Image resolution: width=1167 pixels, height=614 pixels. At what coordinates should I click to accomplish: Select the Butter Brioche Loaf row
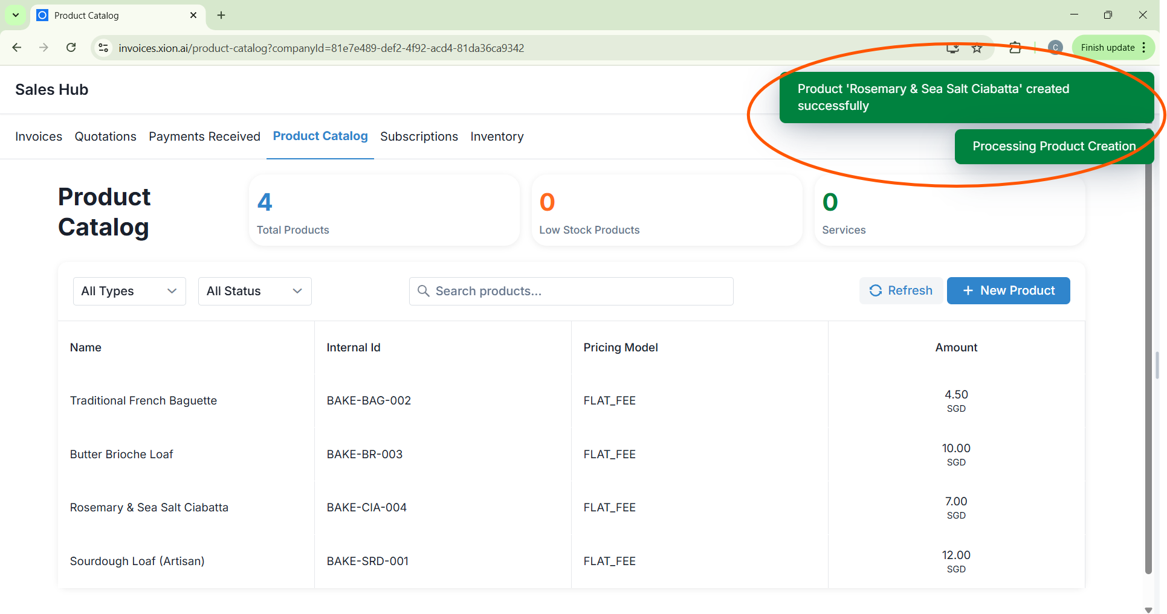click(121, 454)
